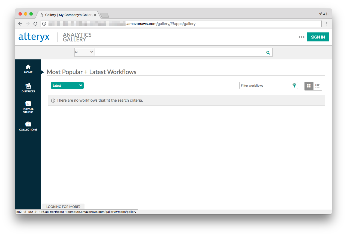Screen dimensions: 347x236
Task: Open the Districts section
Action: pyautogui.click(x=28, y=87)
